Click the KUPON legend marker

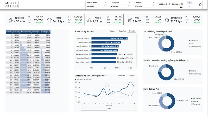190,71
